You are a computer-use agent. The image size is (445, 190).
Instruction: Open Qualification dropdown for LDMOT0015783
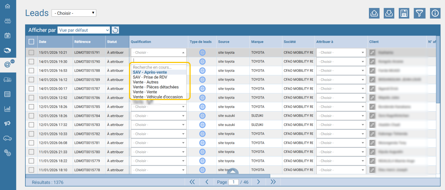pos(159,125)
